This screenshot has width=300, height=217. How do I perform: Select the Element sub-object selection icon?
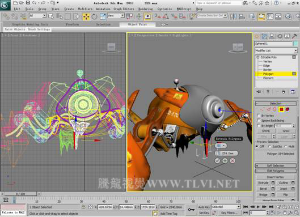288,109
